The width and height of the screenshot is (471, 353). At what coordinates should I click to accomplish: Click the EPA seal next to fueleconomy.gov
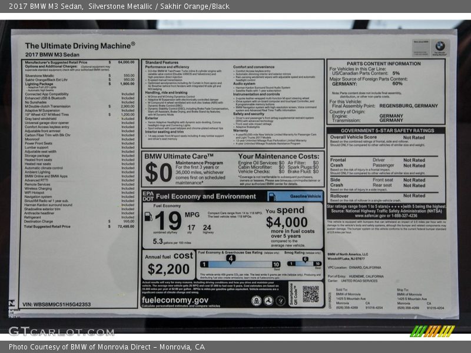coord(256,301)
